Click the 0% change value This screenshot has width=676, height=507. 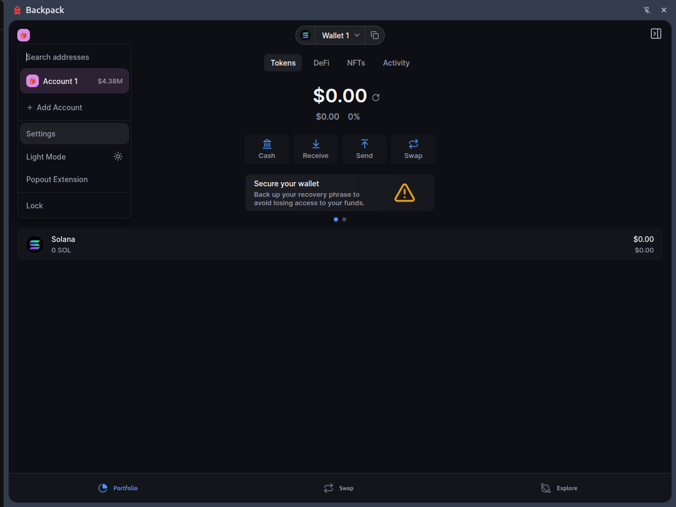pos(354,117)
